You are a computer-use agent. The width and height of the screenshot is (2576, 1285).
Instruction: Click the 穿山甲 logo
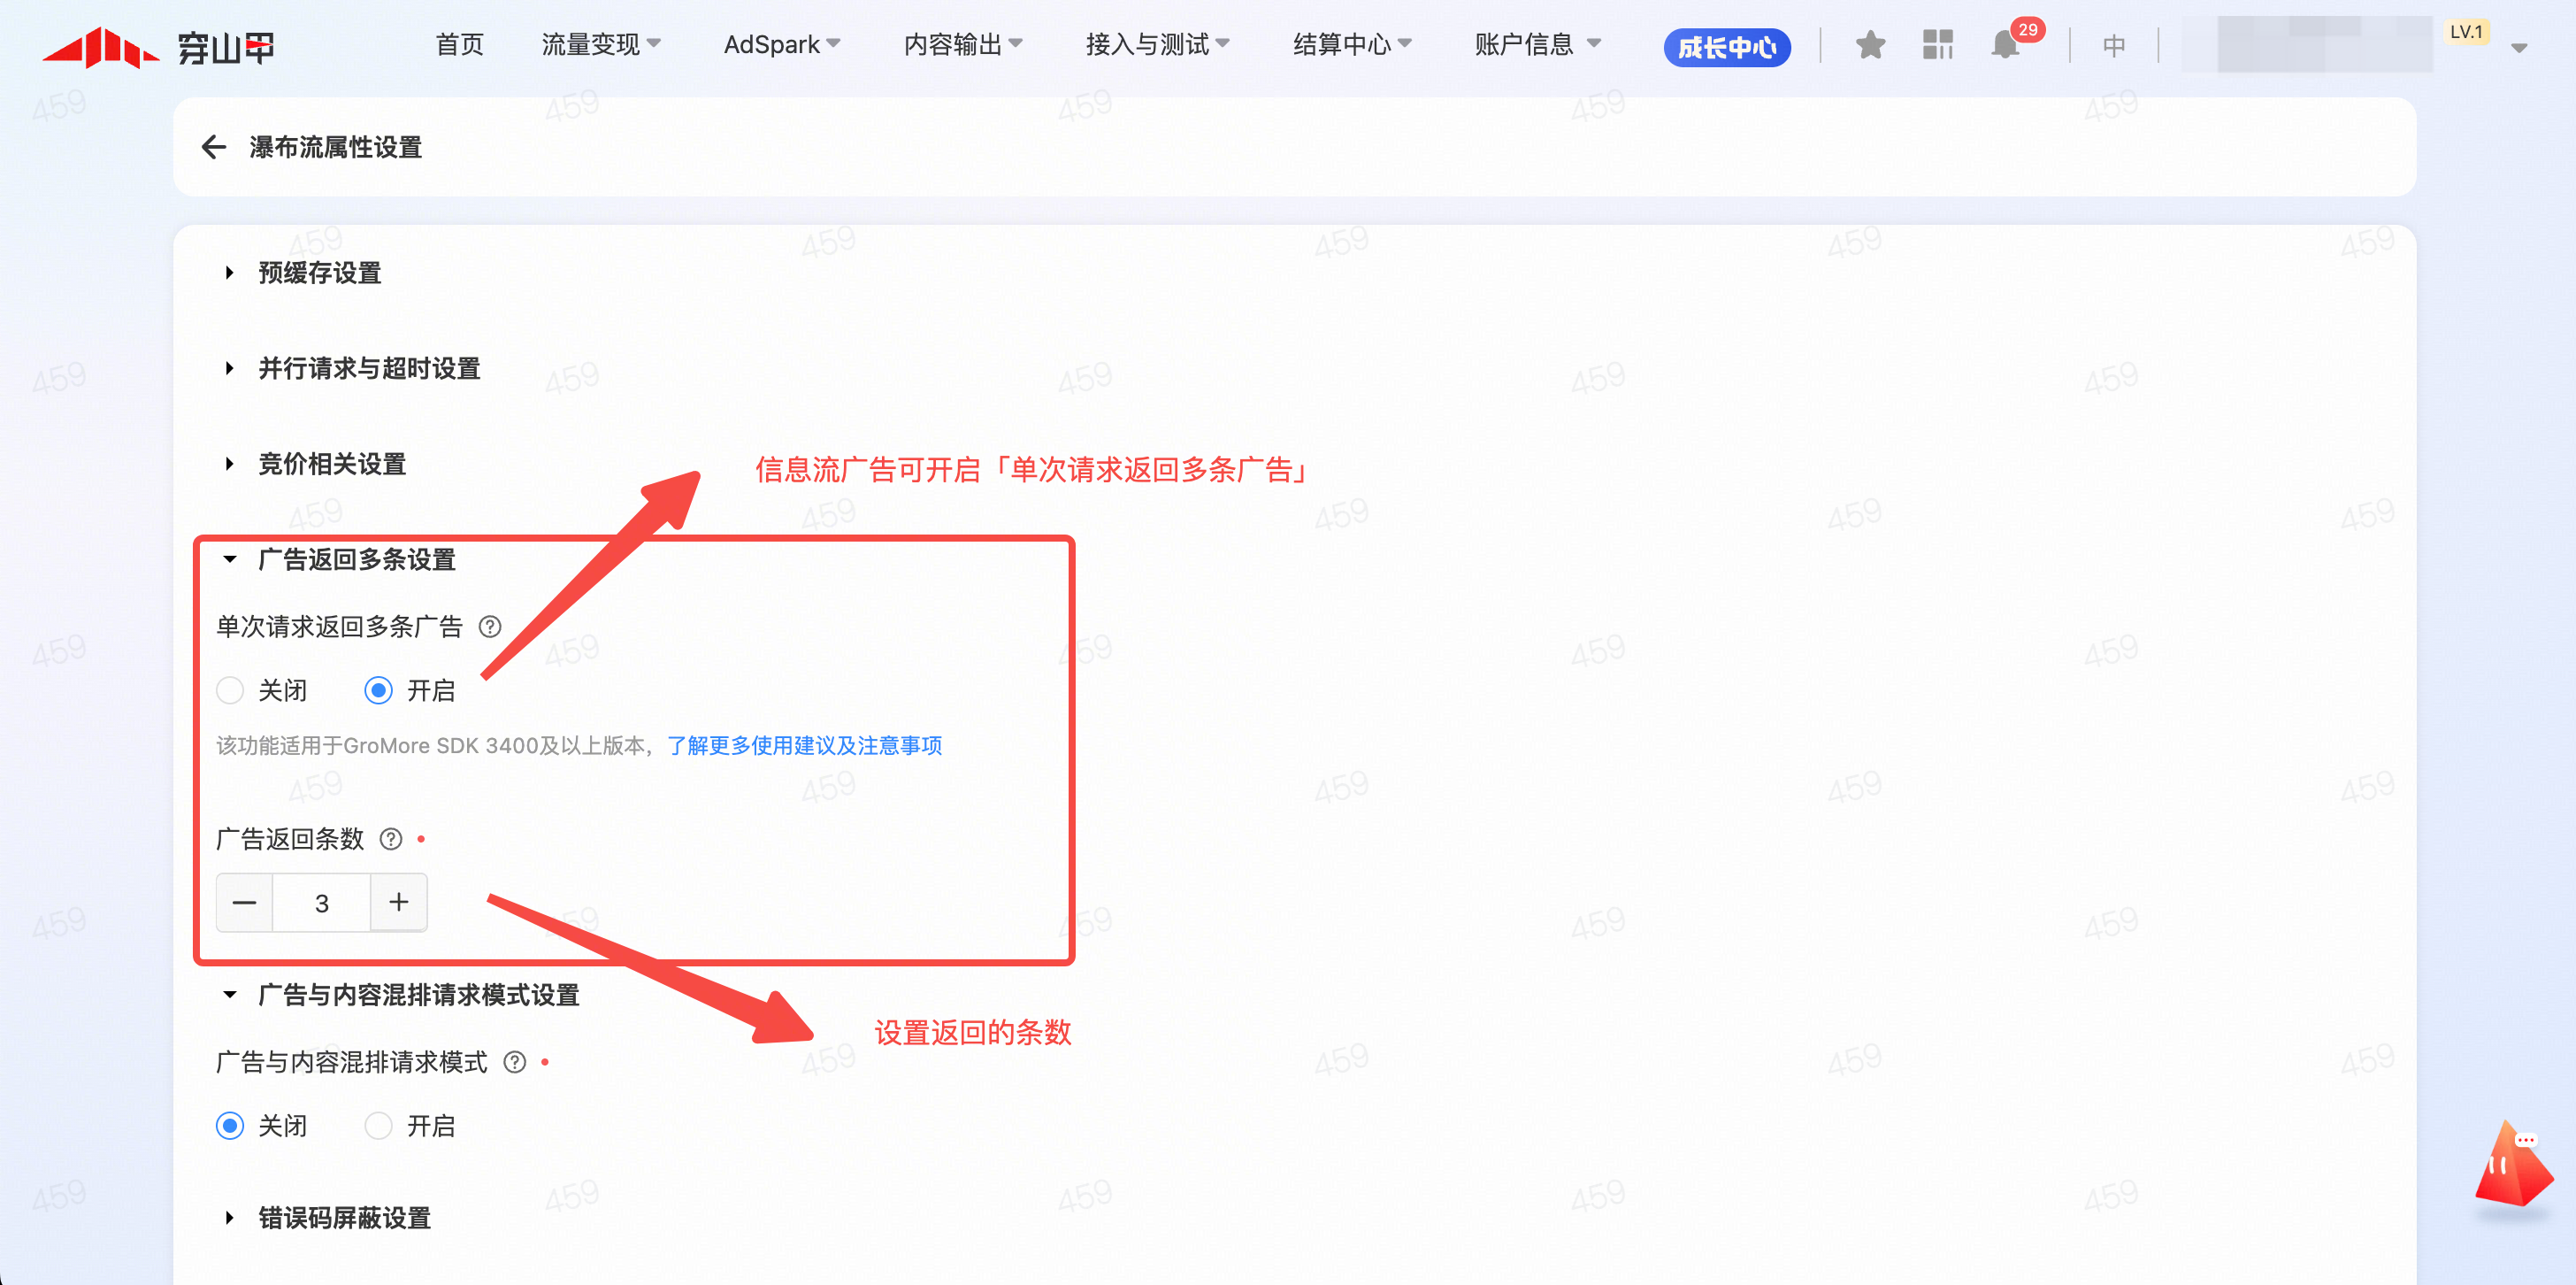tap(158, 47)
